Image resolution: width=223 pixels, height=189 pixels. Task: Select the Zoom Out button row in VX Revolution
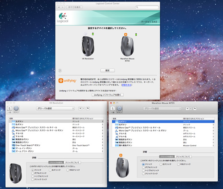point(56,151)
